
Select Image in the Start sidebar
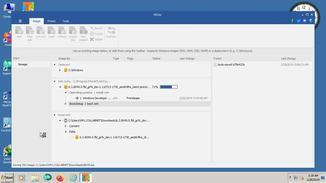click(x=23, y=64)
